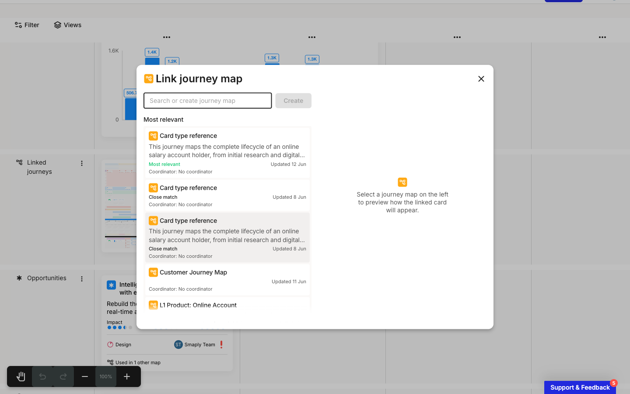Viewport: 630px width, 394px height.
Task: Zoom in with the plus button
Action: pyautogui.click(x=127, y=376)
